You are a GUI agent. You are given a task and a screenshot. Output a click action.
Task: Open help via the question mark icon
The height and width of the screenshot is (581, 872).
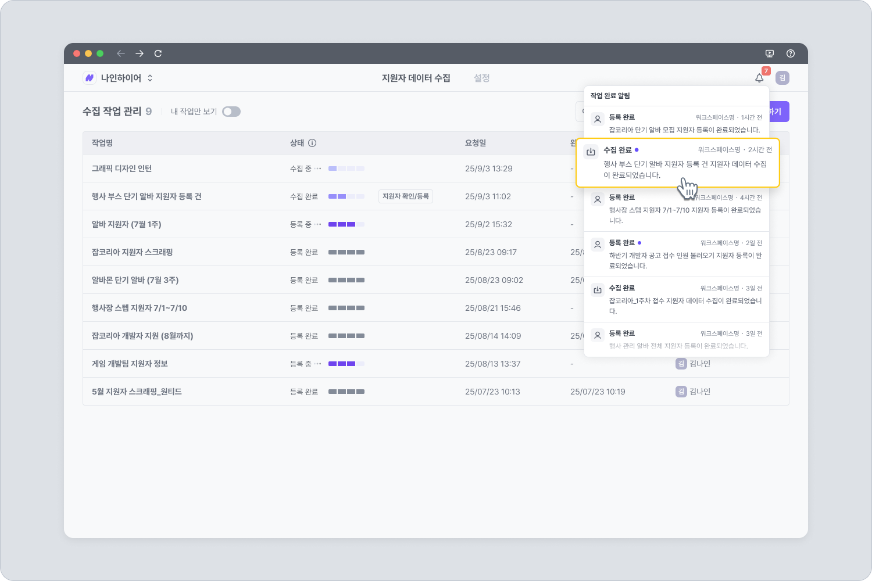[791, 53]
